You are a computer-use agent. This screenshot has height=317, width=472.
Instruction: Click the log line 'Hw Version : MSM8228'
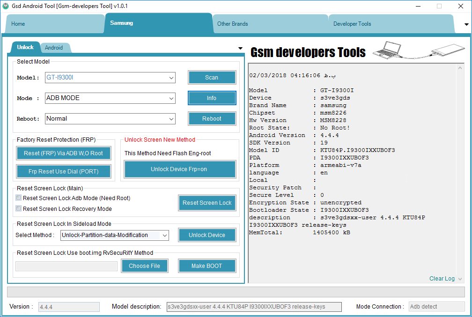298,120
